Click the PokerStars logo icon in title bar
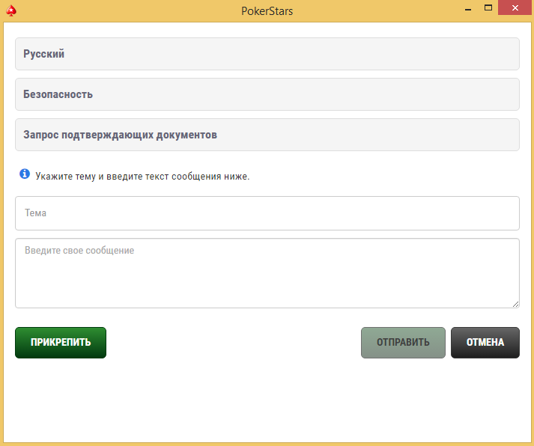 pos(10,10)
